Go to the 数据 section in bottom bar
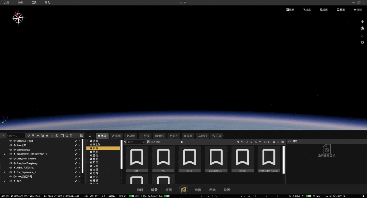The image size is (367, 198). point(198,190)
